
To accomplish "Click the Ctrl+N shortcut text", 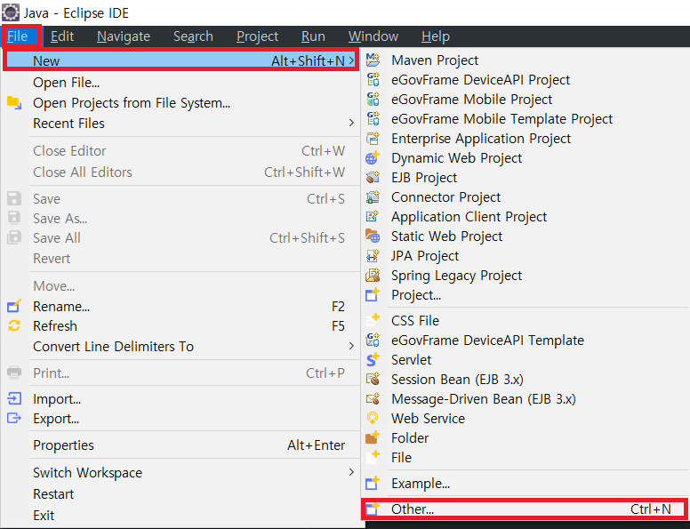I will coord(650,509).
